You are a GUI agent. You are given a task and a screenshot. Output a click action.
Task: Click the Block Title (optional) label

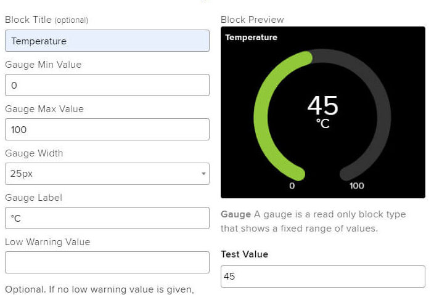[x=46, y=20]
